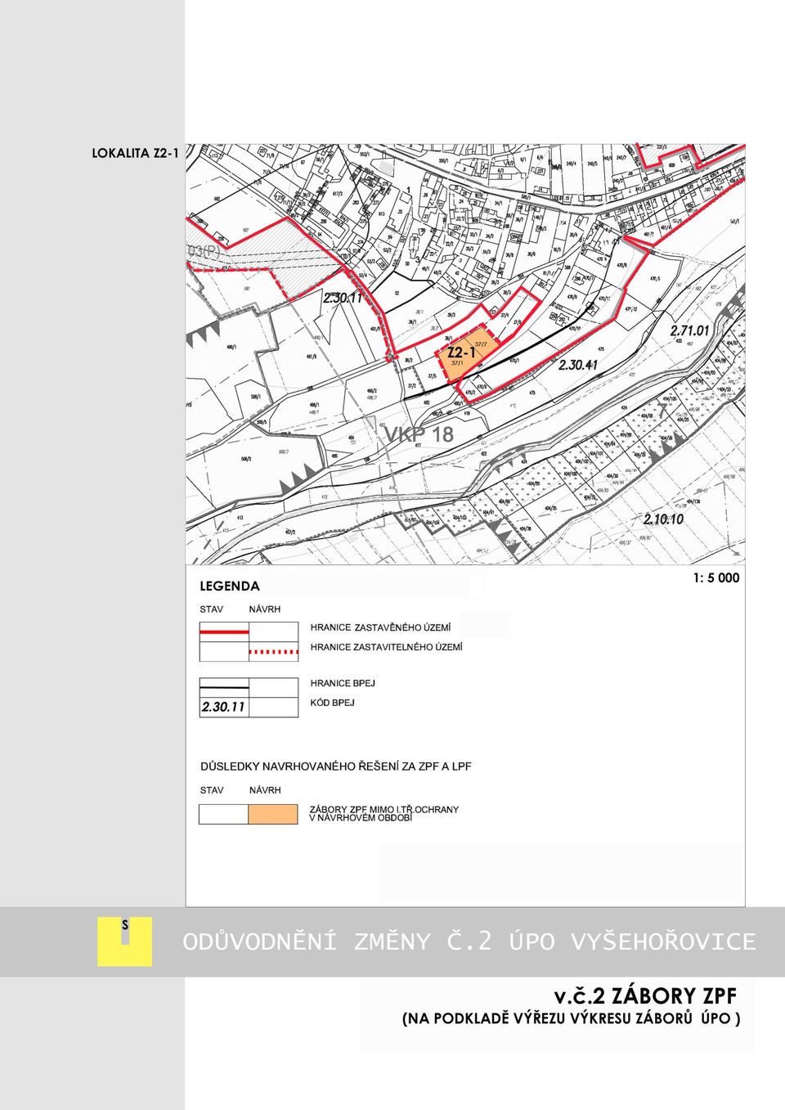The width and height of the screenshot is (785, 1110).
Task: Click the '03(P)' label on the map
Action: 204,251
